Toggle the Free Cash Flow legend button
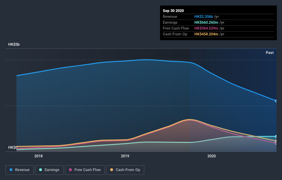 [x=85, y=170]
